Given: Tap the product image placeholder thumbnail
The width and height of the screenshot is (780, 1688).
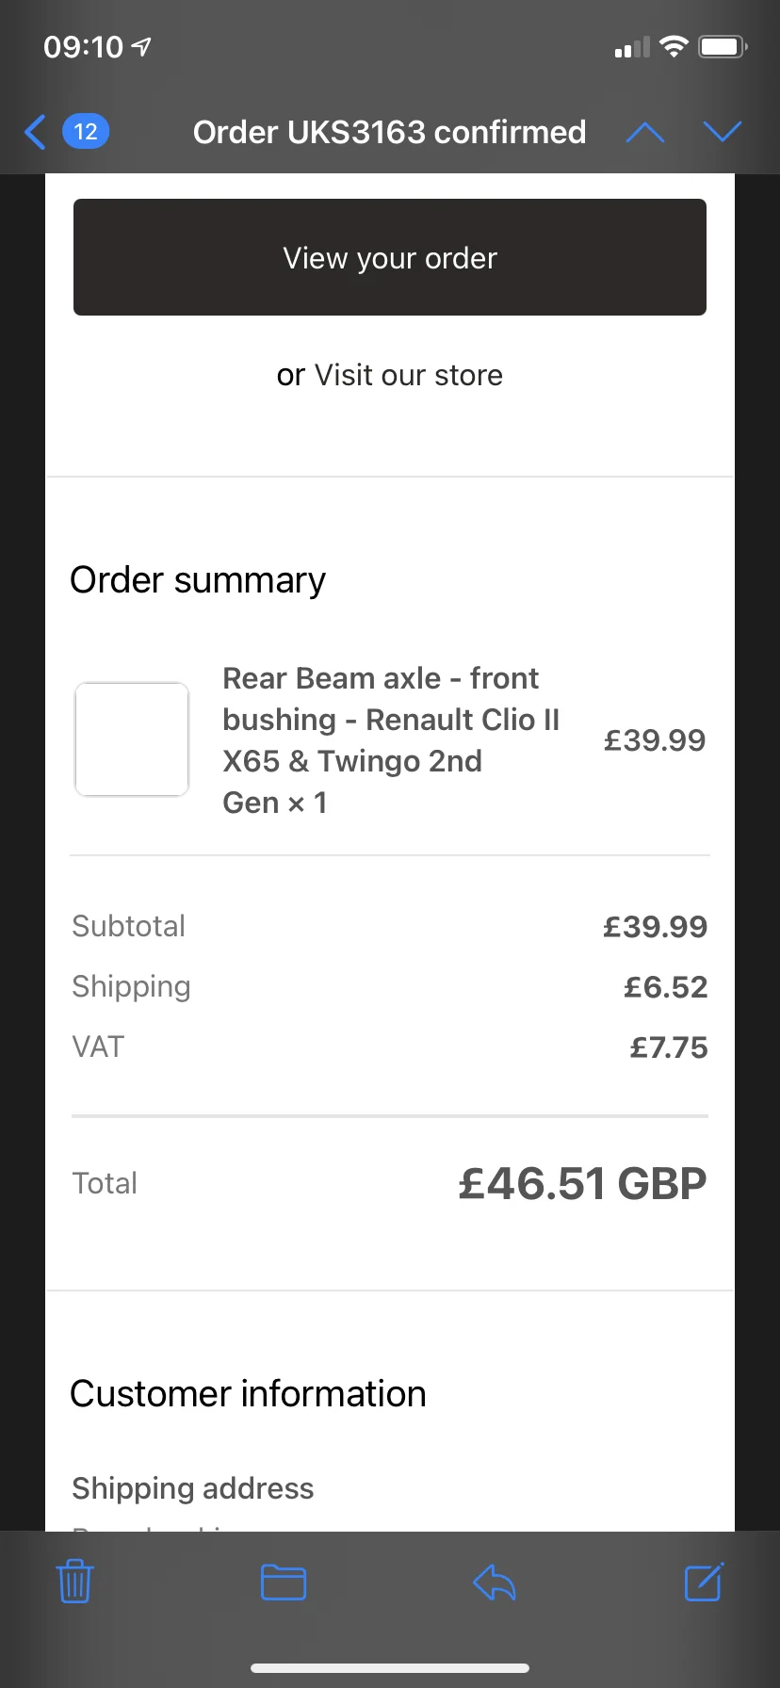Looking at the screenshot, I should [x=132, y=739].
